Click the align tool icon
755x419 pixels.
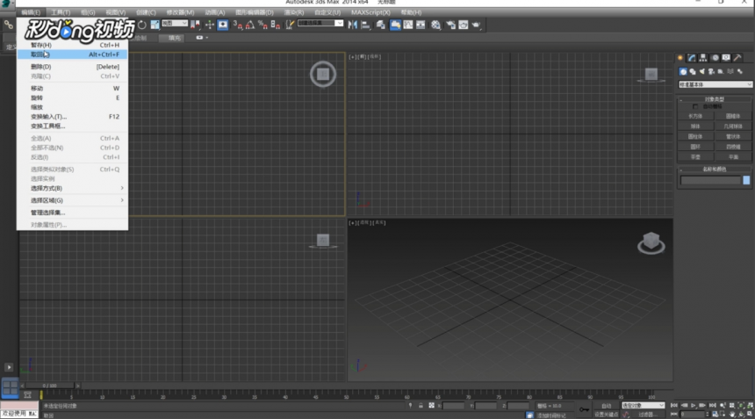pyautogui.click(x=365, y=25)
